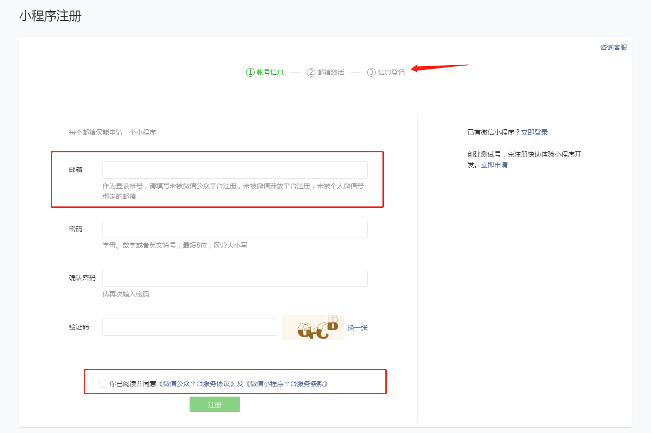Screen dimensions: 651x433
Task: Click 立即申请 test account link
Action: (494, 165)
